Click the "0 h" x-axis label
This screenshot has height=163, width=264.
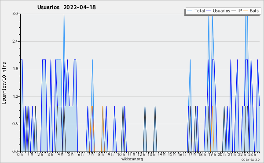click(20, 155)
